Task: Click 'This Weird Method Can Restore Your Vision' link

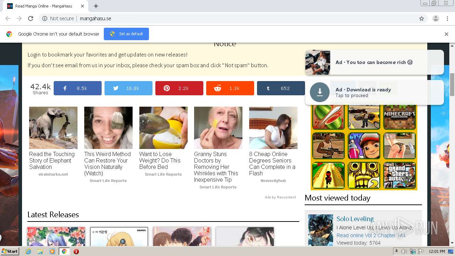Action: (108, 164)
